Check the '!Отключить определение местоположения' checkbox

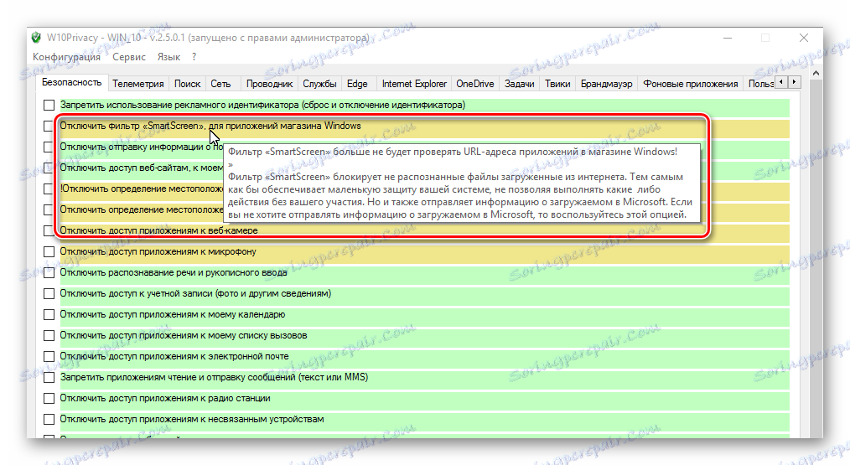pyautogui.click(x=49, y=189)
